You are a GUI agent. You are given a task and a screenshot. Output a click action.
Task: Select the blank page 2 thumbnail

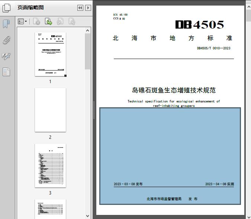[50, 110]
